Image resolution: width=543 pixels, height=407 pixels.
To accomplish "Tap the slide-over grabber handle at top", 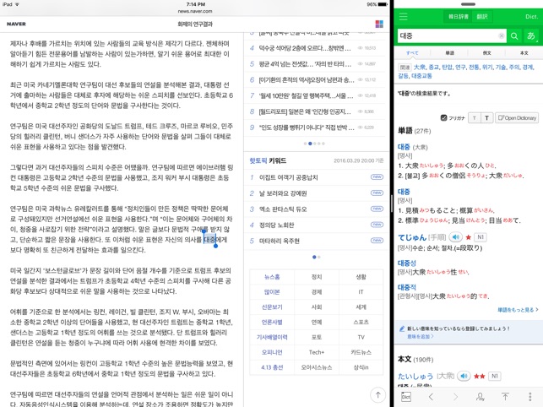I will tap(468, 4).
